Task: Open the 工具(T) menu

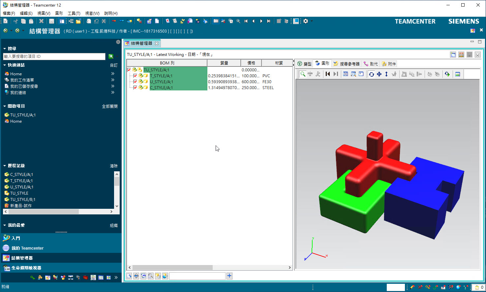Action: 74,13
